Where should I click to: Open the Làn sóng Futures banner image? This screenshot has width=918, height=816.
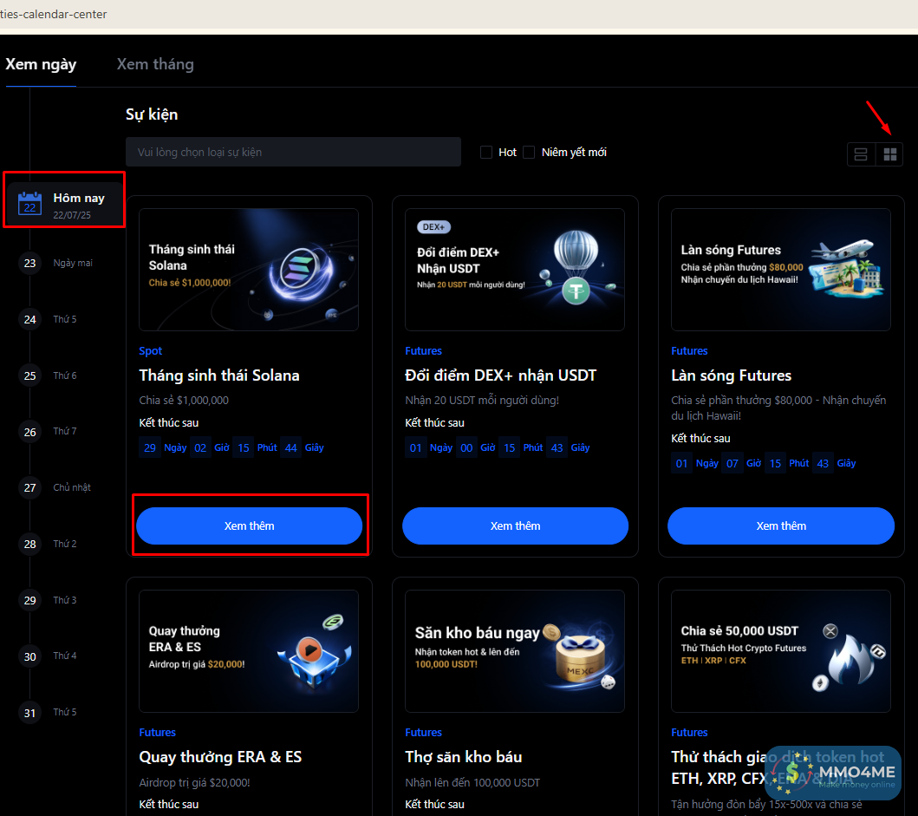coord(781,270)
